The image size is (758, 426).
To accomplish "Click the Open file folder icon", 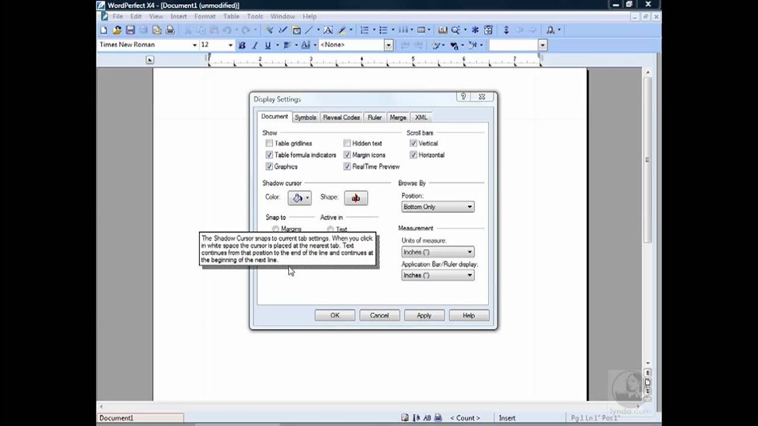I will click(117, 30).
